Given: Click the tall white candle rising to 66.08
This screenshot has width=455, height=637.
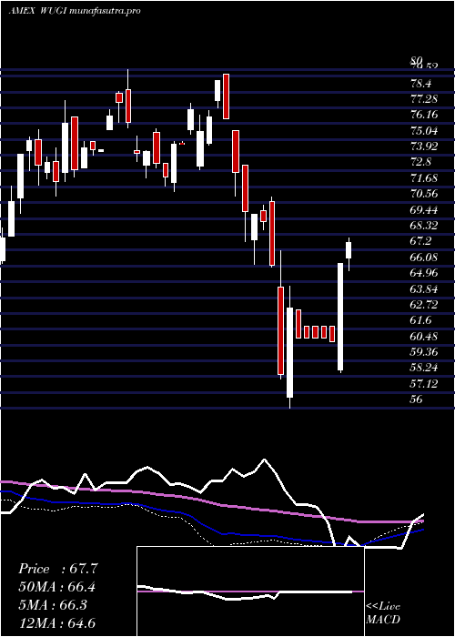Looking at the screenshot, I should [x=340, y=317].
